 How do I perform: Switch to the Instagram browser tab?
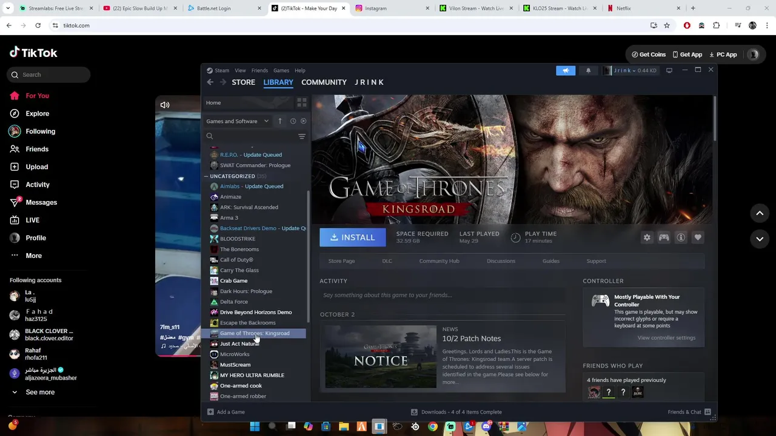point(392,8)
